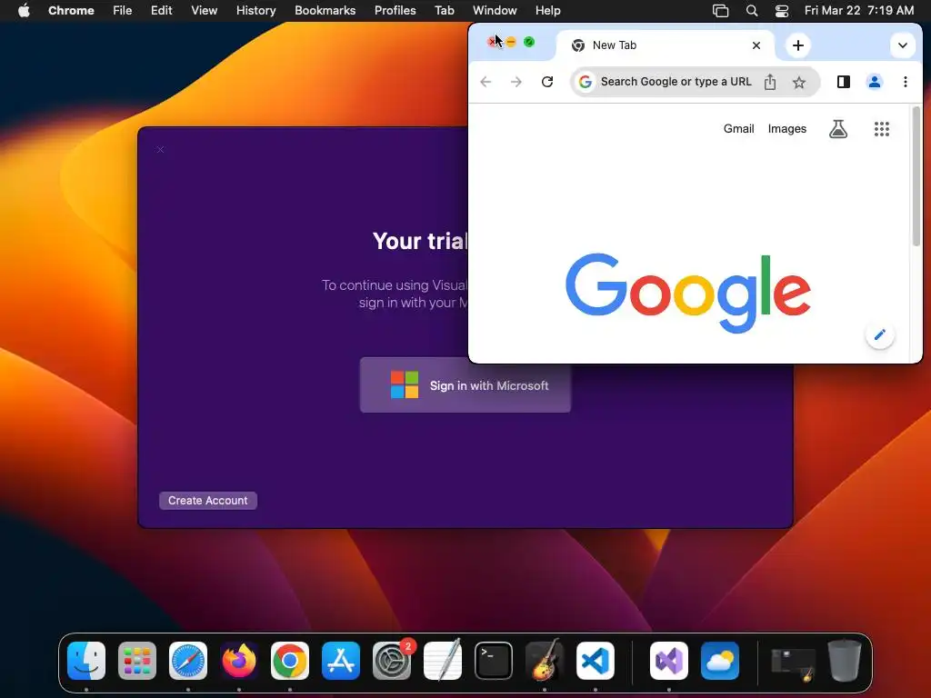
Task: Click the Images link
Action: (x=787, y=129)
